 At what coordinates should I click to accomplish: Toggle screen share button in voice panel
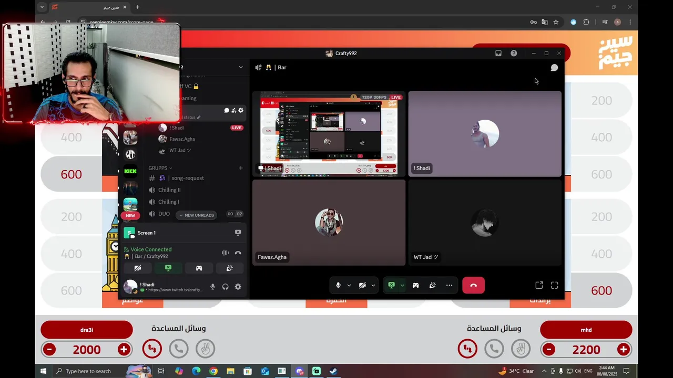click(168, 268)
